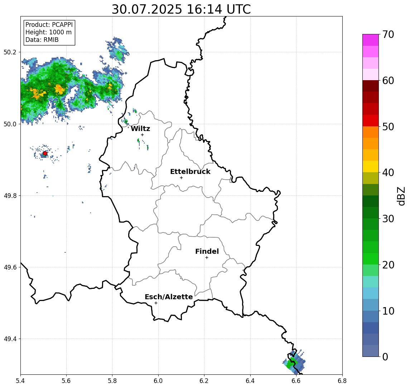Screen dimensions: 410x388
Task: Click the cross marker below Wiltz
Action: coord(142,135)
